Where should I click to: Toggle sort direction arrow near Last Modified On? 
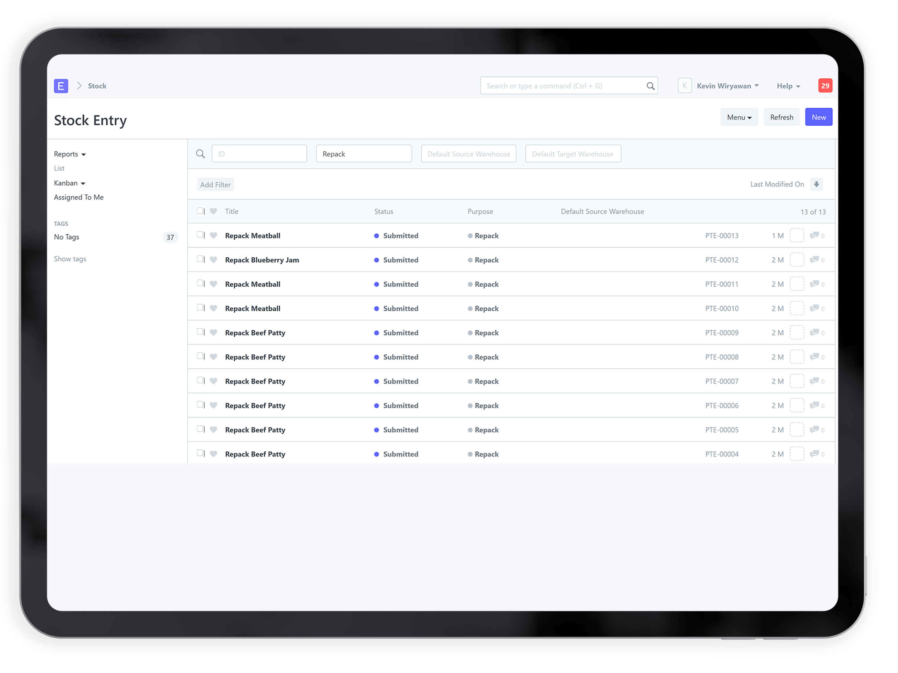[x=816, y=184]
